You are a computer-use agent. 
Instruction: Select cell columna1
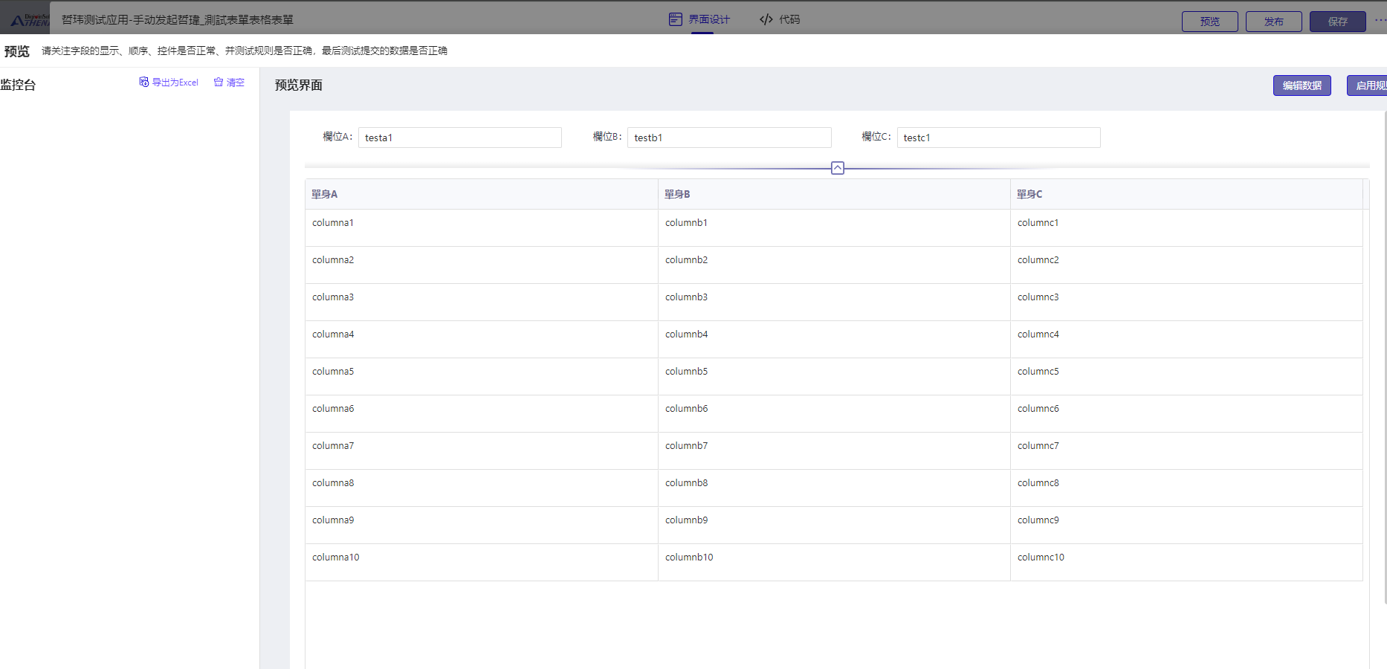tap(482, 227)
